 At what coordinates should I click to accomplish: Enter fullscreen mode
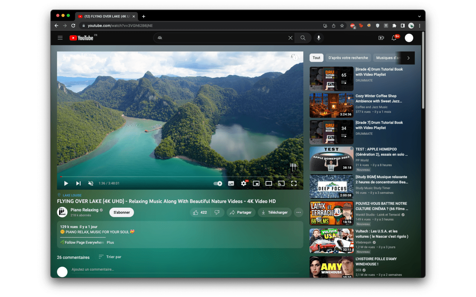pyautogui.click(x=294, y=183)
